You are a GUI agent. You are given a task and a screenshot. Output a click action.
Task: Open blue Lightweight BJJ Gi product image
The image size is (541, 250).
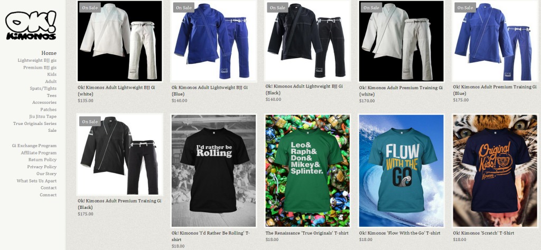[213, 41]
